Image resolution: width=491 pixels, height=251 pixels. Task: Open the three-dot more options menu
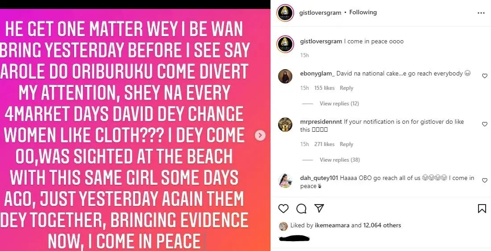point(481,13)
